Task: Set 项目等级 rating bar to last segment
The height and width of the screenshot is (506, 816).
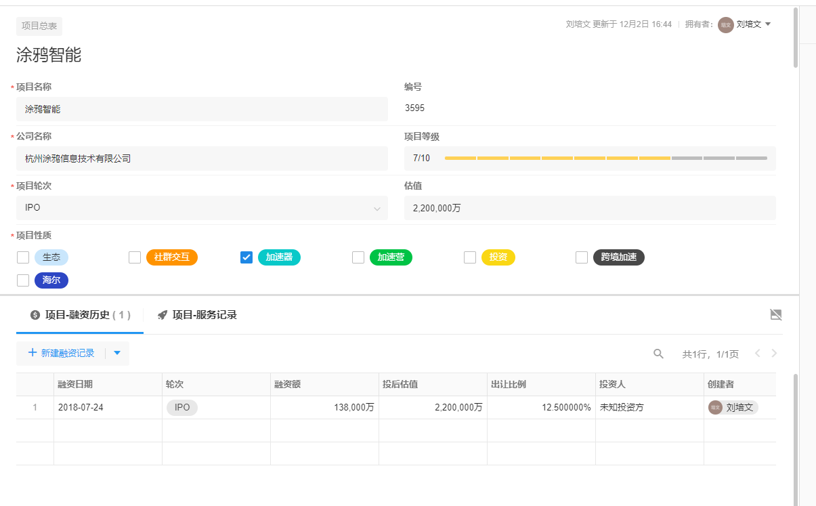Action: click(752, 158)
